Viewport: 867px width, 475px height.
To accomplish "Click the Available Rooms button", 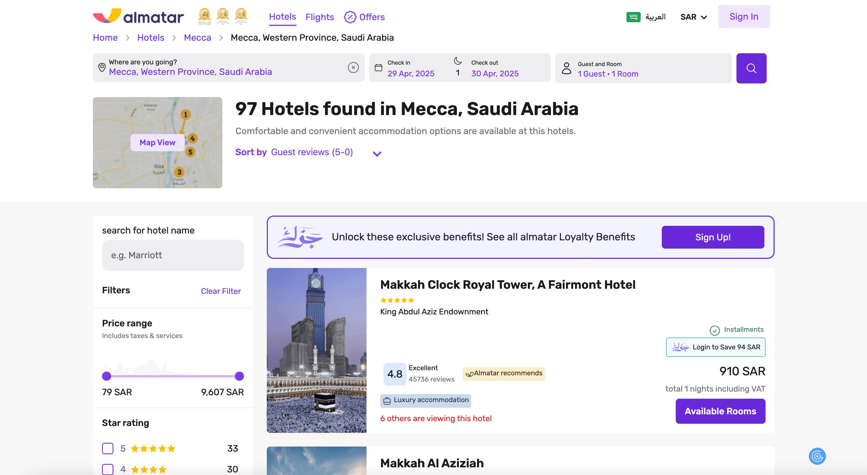I will point(720,411).
